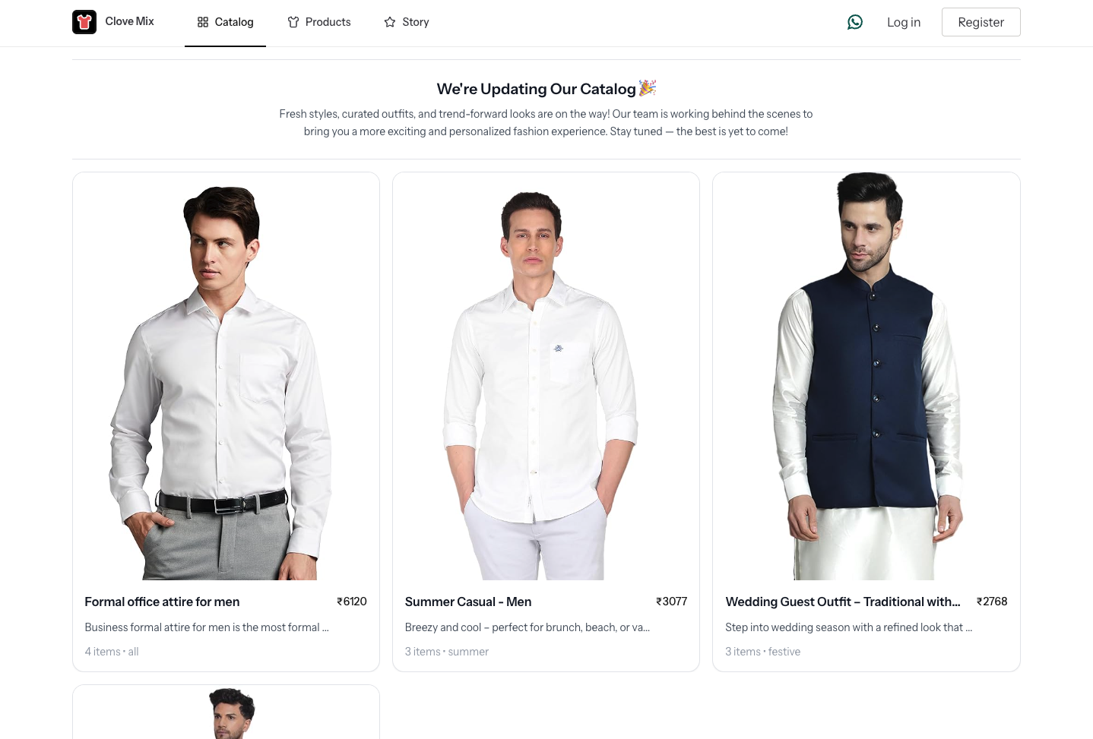Screen dimensions: 1093x739
Task: Open the partially visible fourth outfit card
Action: (226, 712)
